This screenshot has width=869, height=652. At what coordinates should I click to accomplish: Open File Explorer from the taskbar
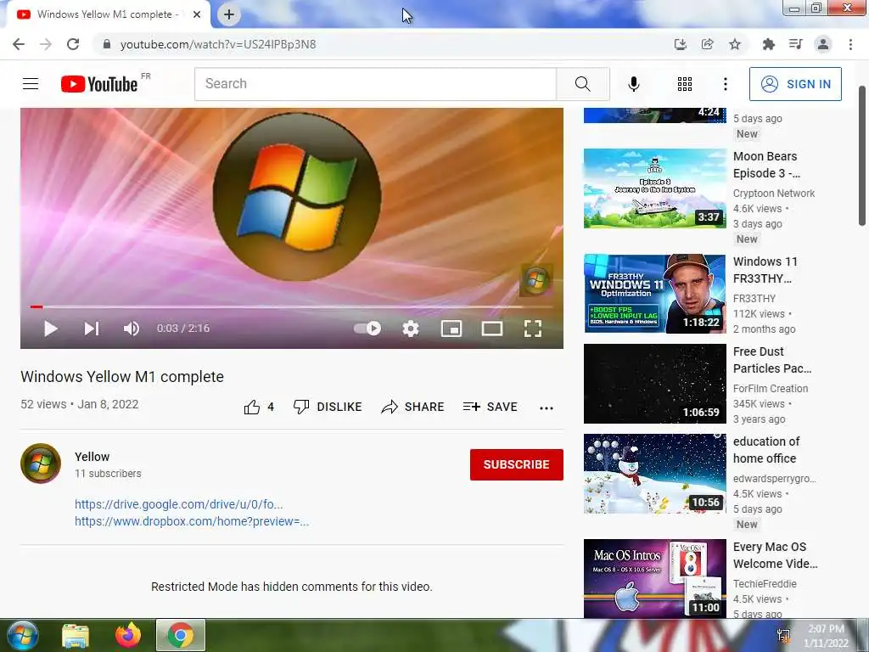[76, 635]
